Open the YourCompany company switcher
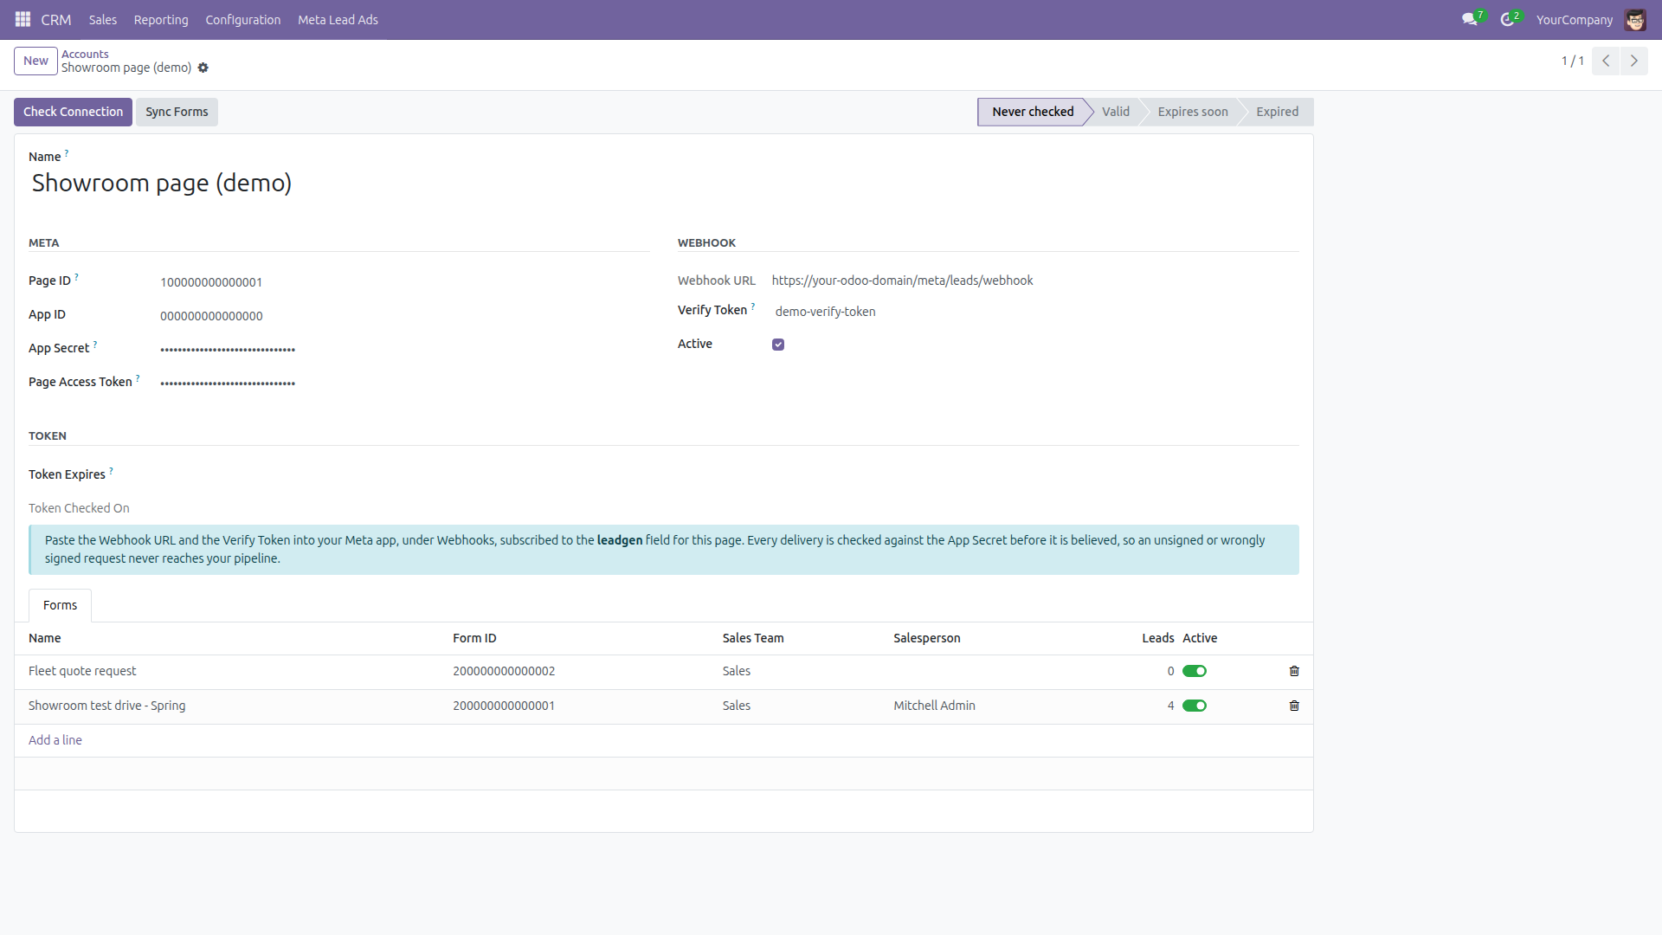The width and height of the screenshot is (1662, 935). pyautogui.click(x=1574, y=19)
